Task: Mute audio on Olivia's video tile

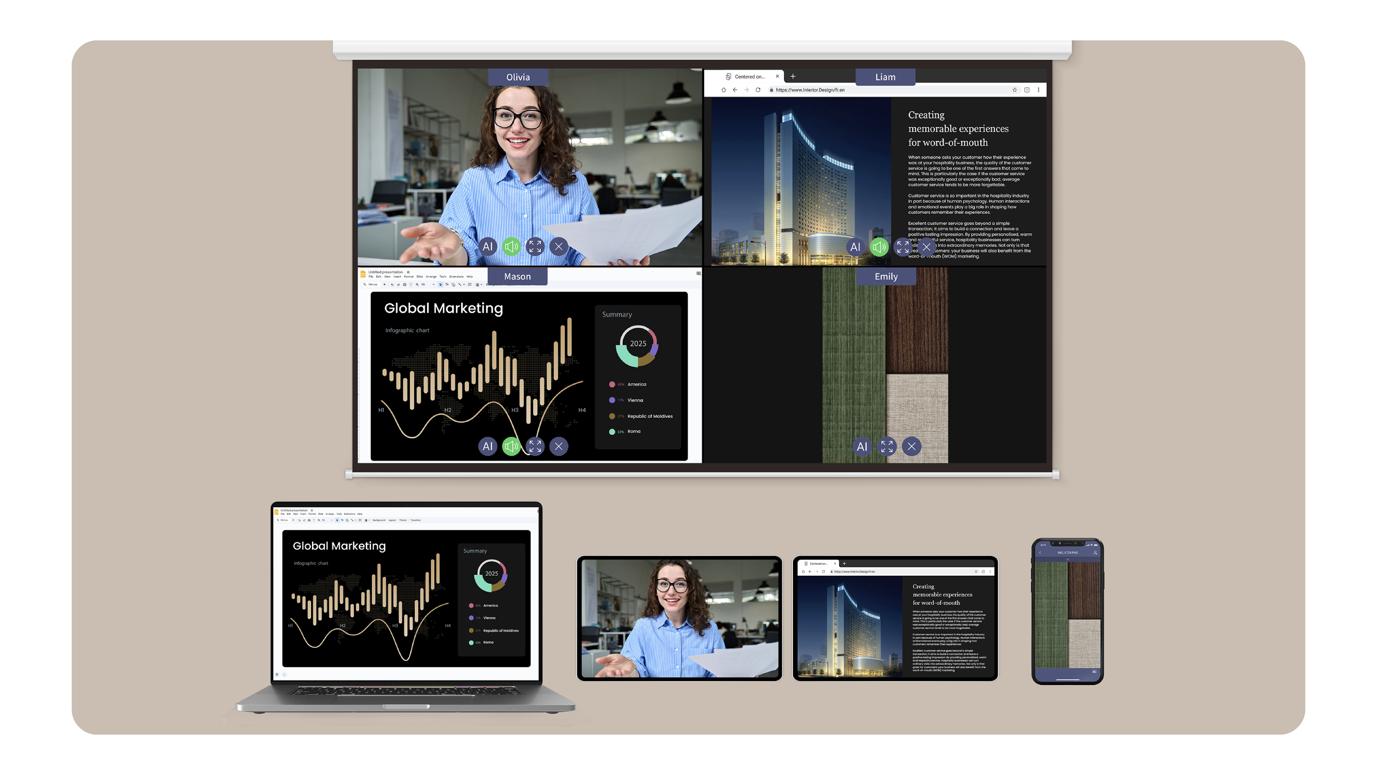Action: click(x=511, y=246)
